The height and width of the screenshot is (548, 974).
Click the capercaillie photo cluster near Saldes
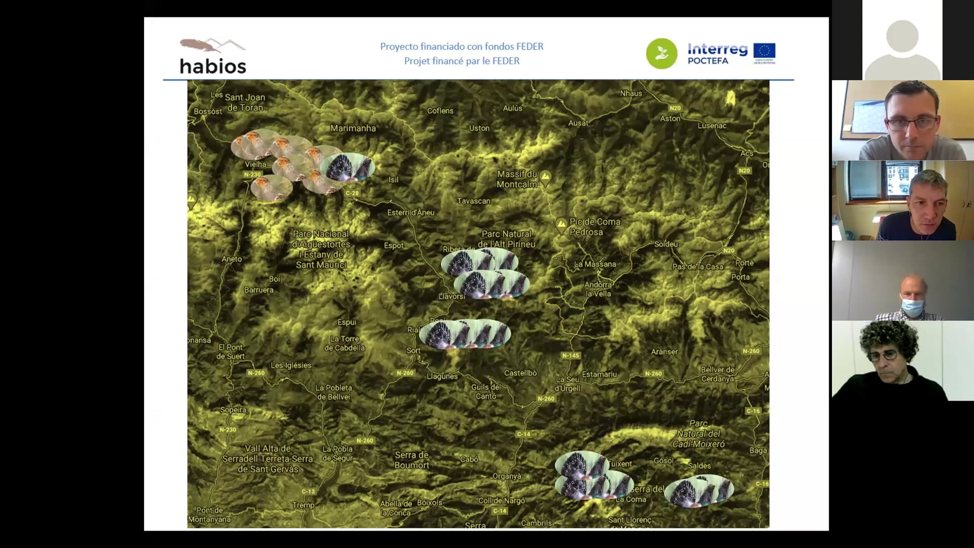point(699,491)
